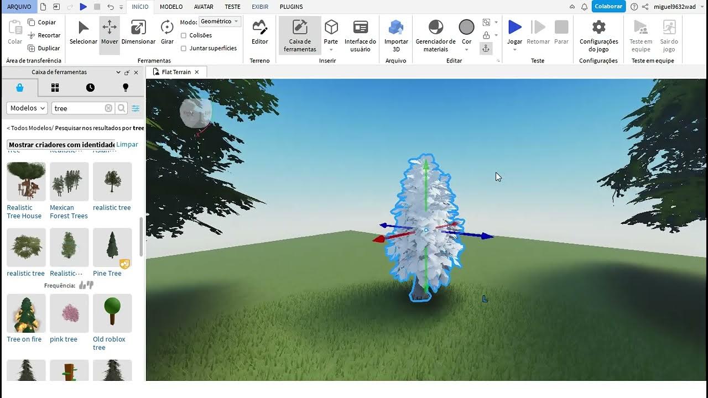Expand the Parte dropdown arrow

[x=331, y=50]
